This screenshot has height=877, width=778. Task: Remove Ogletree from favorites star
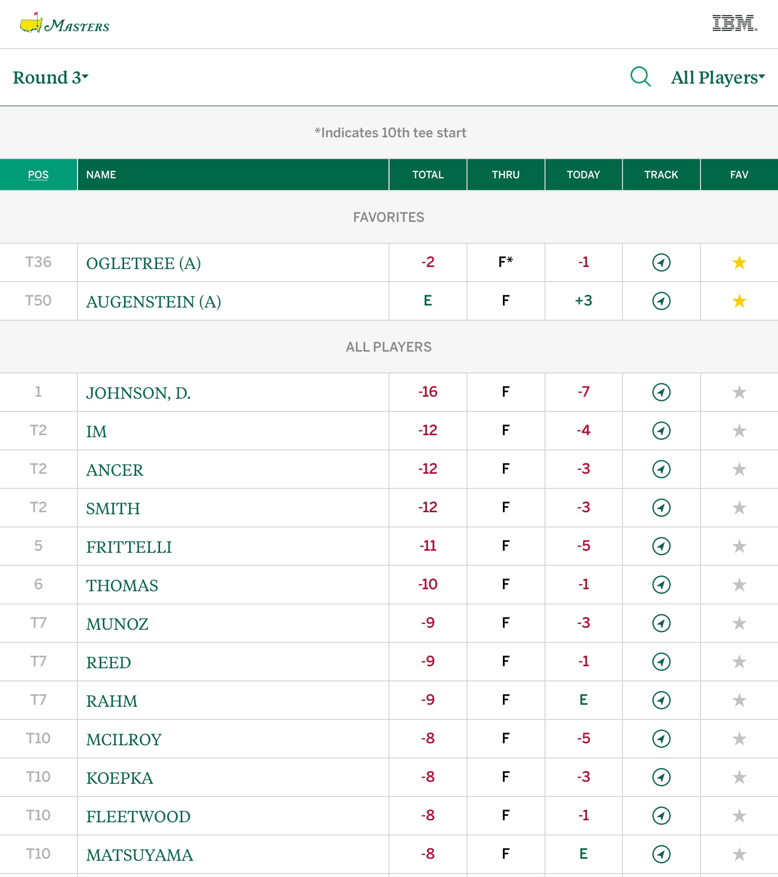coord(739,262)
